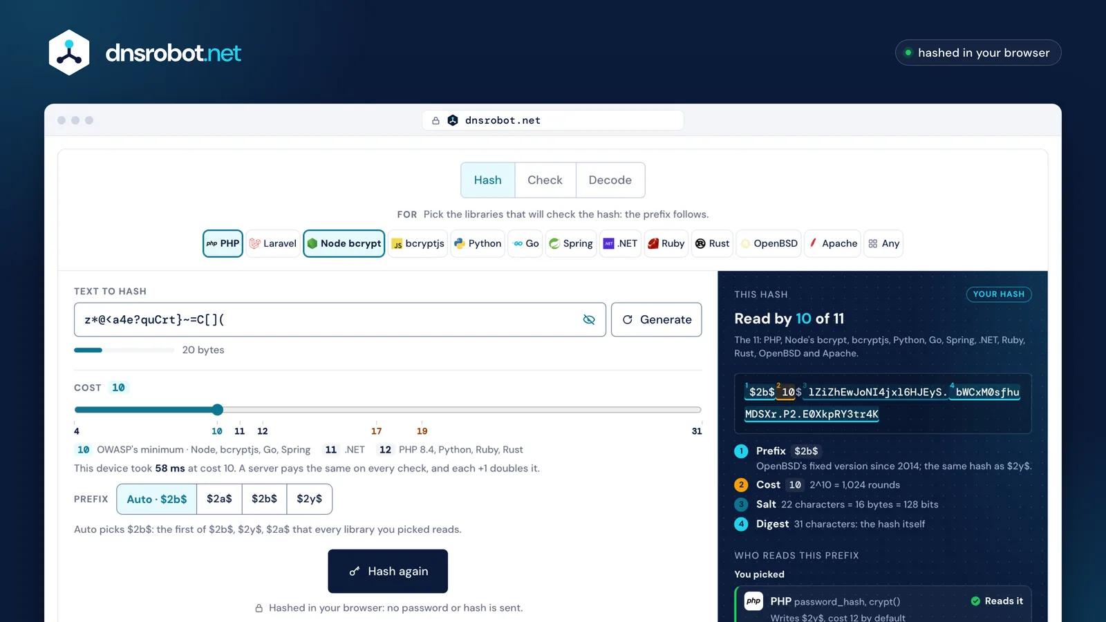
Task: Click the PHP logo icon in You picked
Action: click(753, 601)
